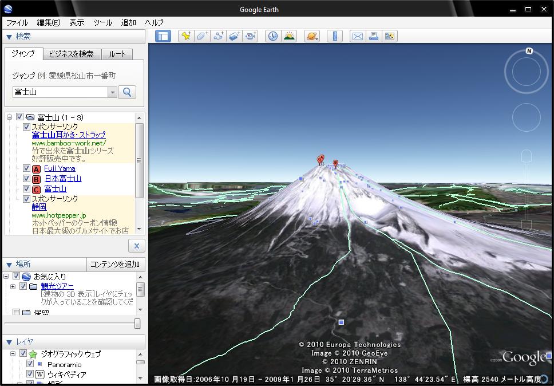Screen dimensions: 554x386
Task: Uncheck the 日本富士山 result checkbox
Action: tap(26, 178)
